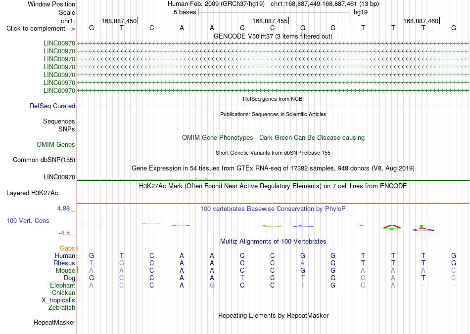This screenshot has width=470, height=334.
Task: Click the 'Click to complement -->' label
Action: pos(41,29)
